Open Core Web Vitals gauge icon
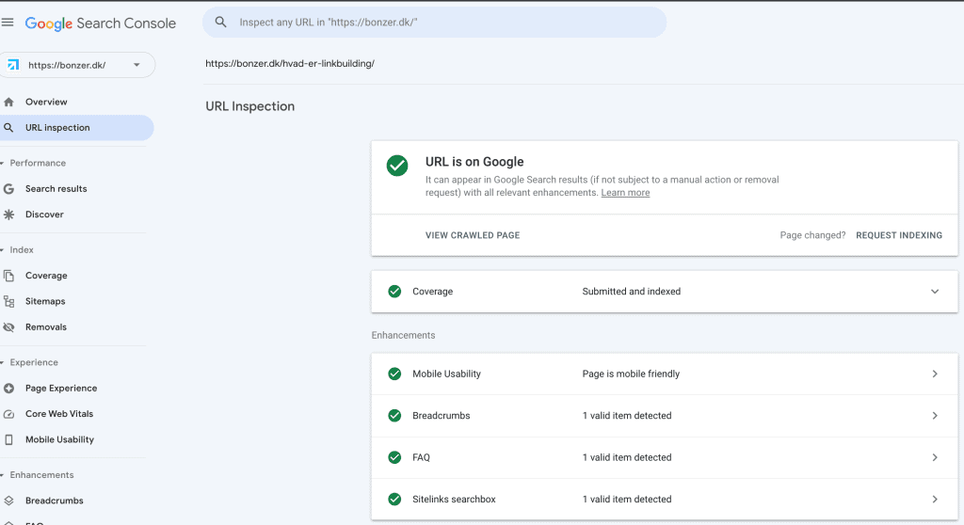The height and width of the screenshot is (525, 964). [x=8, y=414]
